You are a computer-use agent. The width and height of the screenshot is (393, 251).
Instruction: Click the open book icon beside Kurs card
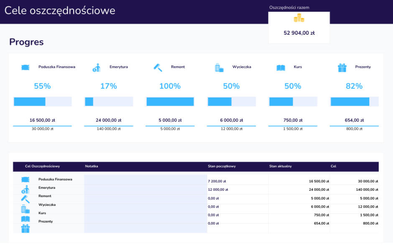[x=281, y=67]
